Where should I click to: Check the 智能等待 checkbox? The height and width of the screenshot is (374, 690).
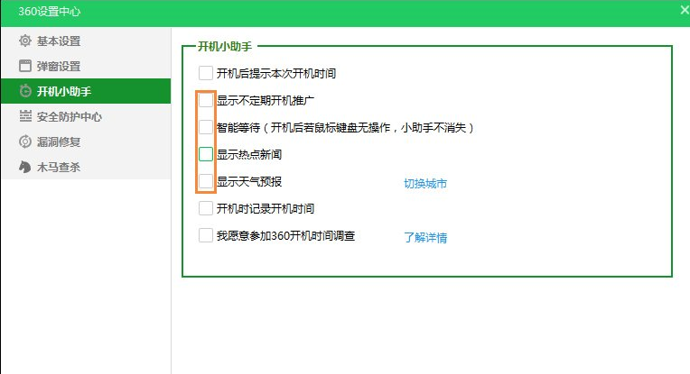coord(206,127)
